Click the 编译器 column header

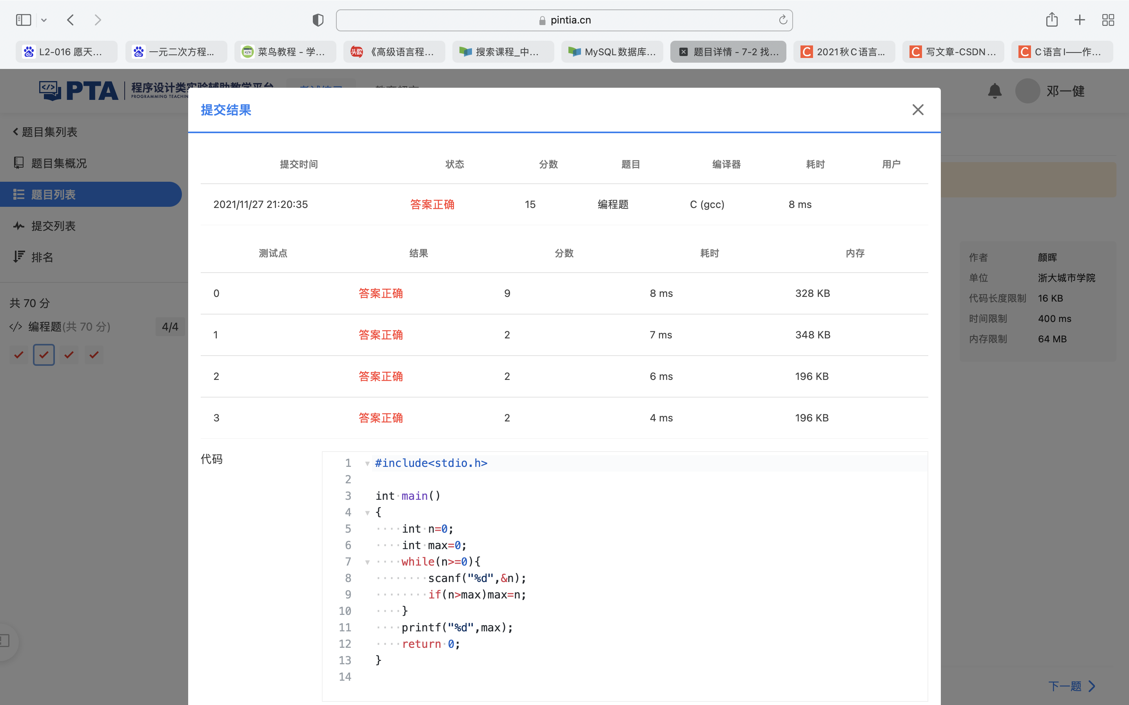tap(726, 164)
